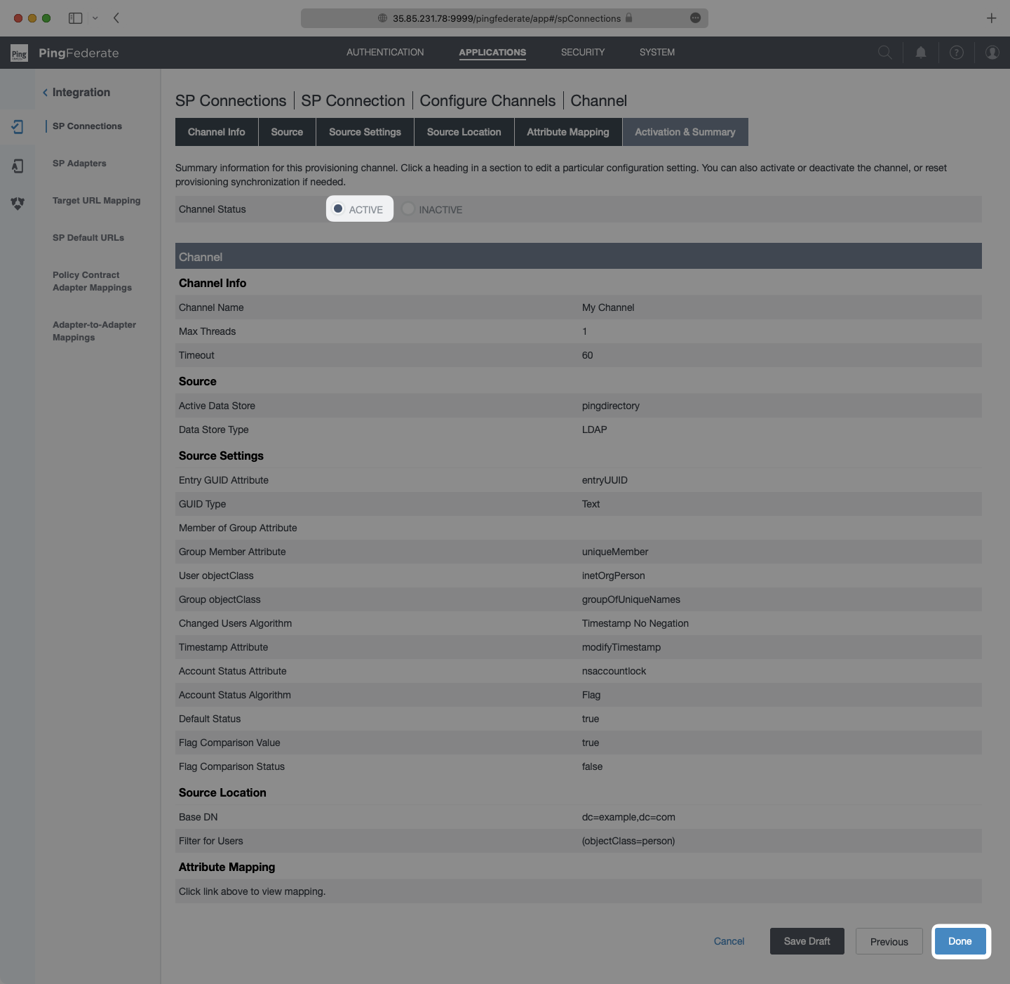Open the Attribute Mapping tab
The image size is (1010, 984).
click(x=568, y=132)
